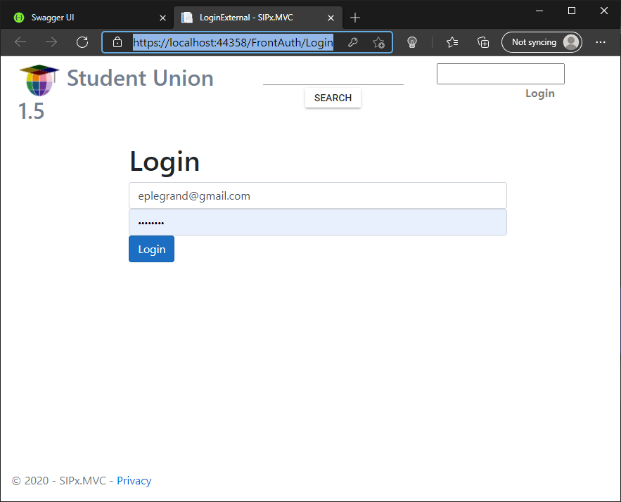Click the browser back arrow

20,42
